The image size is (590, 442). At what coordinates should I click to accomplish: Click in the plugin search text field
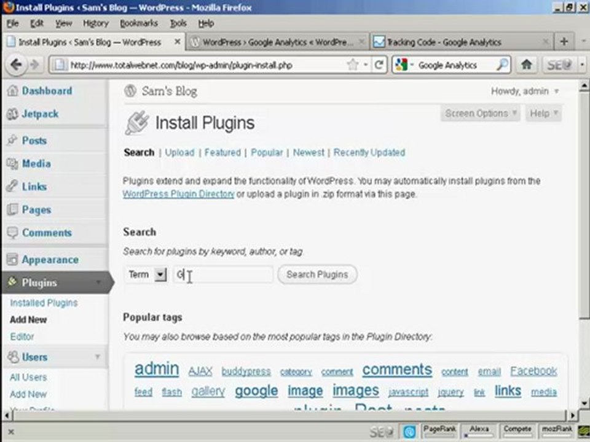point(222,275)
